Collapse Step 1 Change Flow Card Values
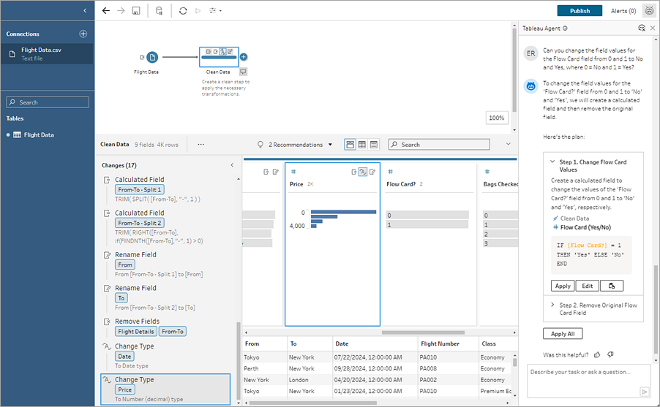660x407 pixels. (x=552, y=161)
